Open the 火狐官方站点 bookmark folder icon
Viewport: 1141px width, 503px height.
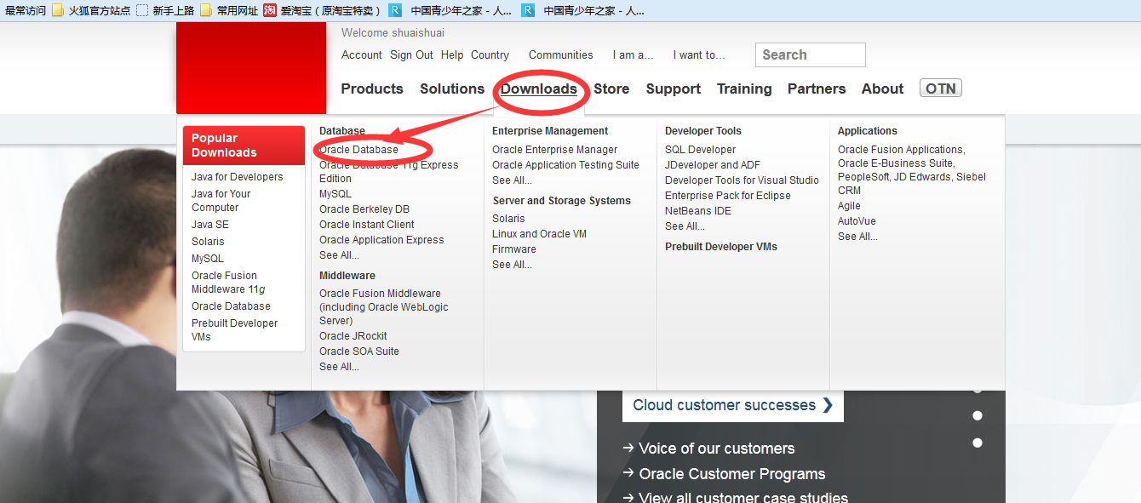pyautogui.click(x=58, y=10)
